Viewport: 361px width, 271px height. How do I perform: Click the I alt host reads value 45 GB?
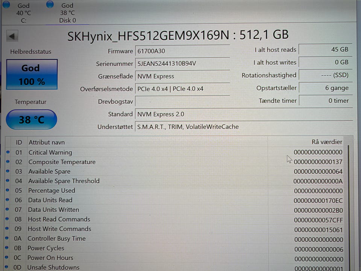(x=326, y=49)
